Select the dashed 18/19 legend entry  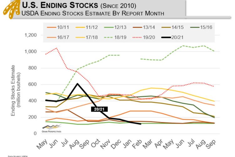[115, 37]
